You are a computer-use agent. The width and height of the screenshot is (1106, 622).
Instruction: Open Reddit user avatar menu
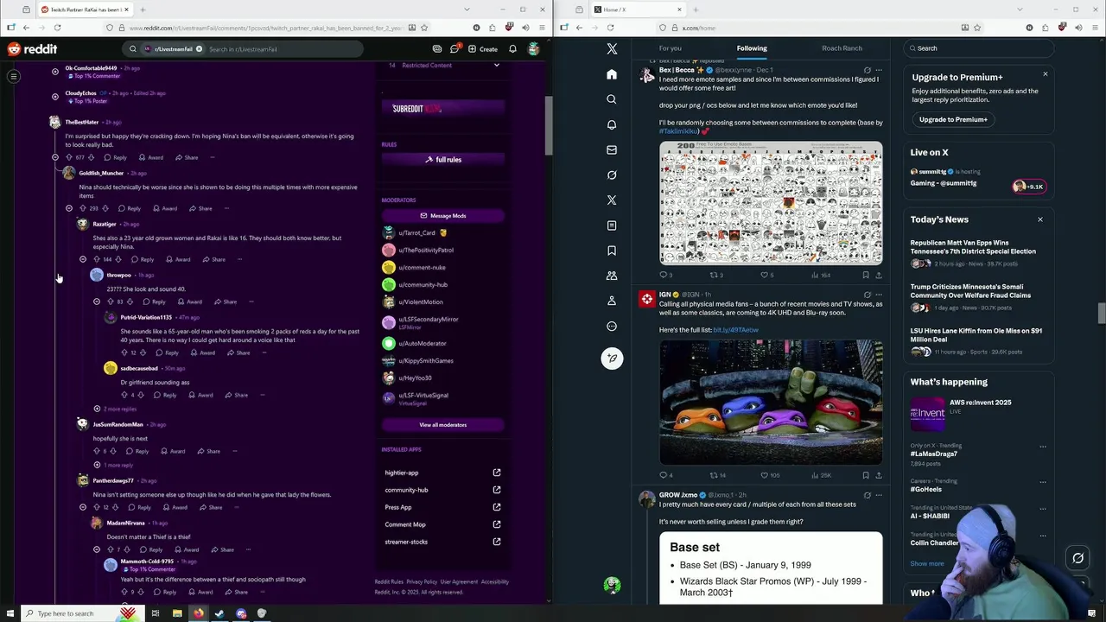coord(534,49)
